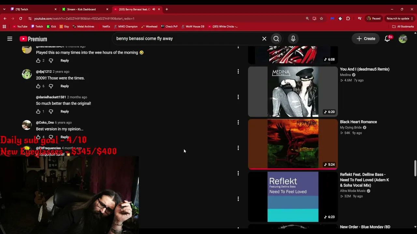Reload the current page

pos(21,19)
